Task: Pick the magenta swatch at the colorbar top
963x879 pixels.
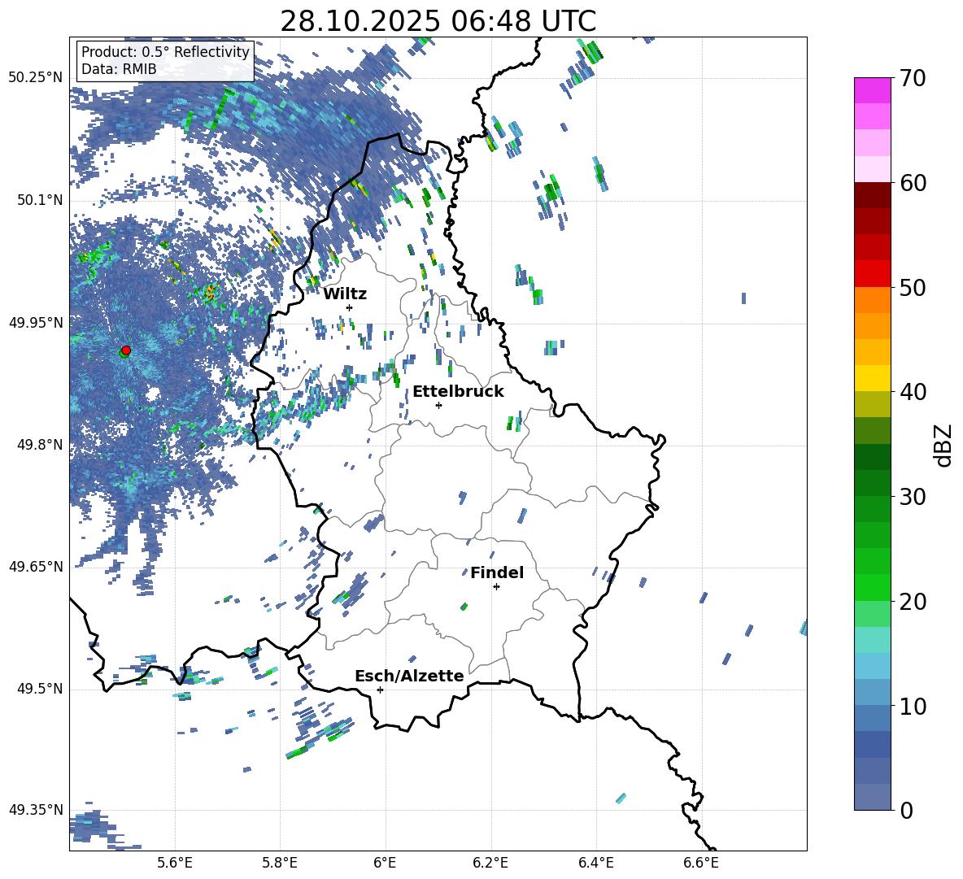Action: coord(873,90)
